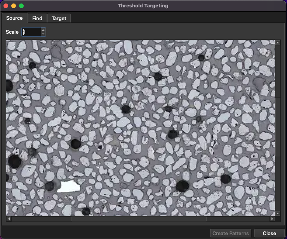This screenshot has height=239, width=287.
Task: Click the horizontal scrollbar right arrow
Action: 272,219
